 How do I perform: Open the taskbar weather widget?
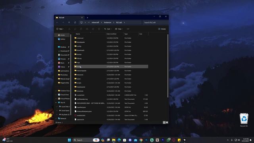pyautogui.click(x=8, y=140)
